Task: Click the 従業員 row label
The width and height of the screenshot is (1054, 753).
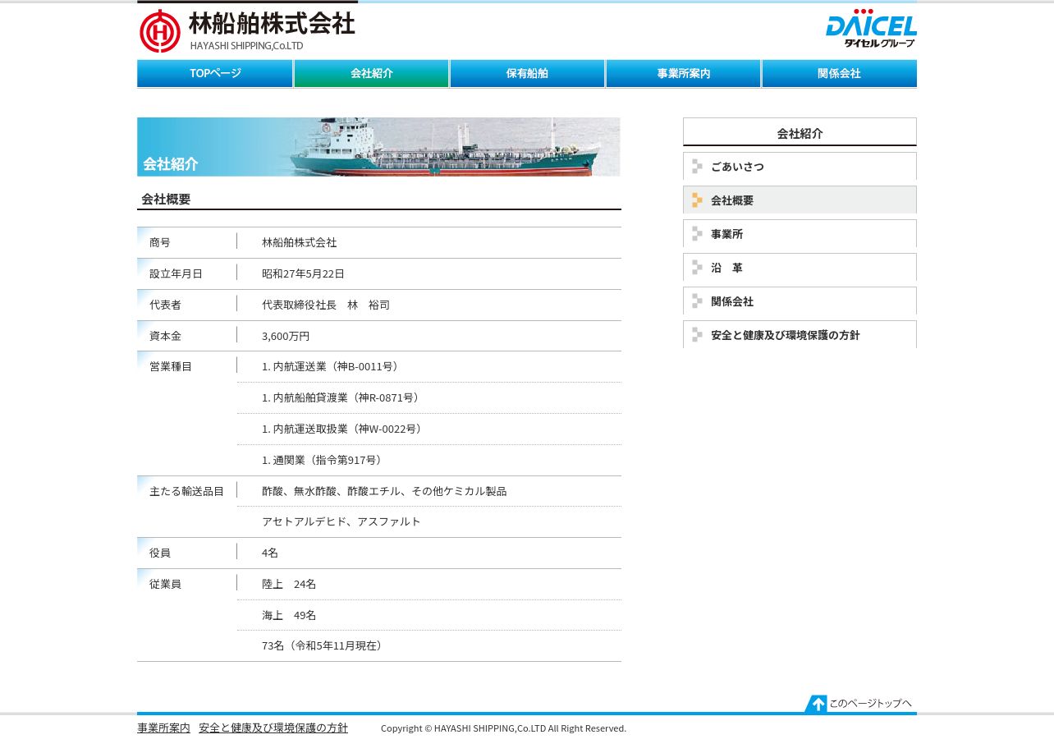Action: click(165, 584)
